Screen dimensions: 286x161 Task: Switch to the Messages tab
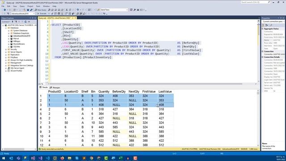[55, 88]
